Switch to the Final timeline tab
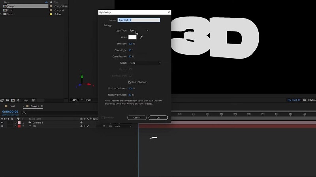Viewport: 316px width, 177px height. point(12,106)
